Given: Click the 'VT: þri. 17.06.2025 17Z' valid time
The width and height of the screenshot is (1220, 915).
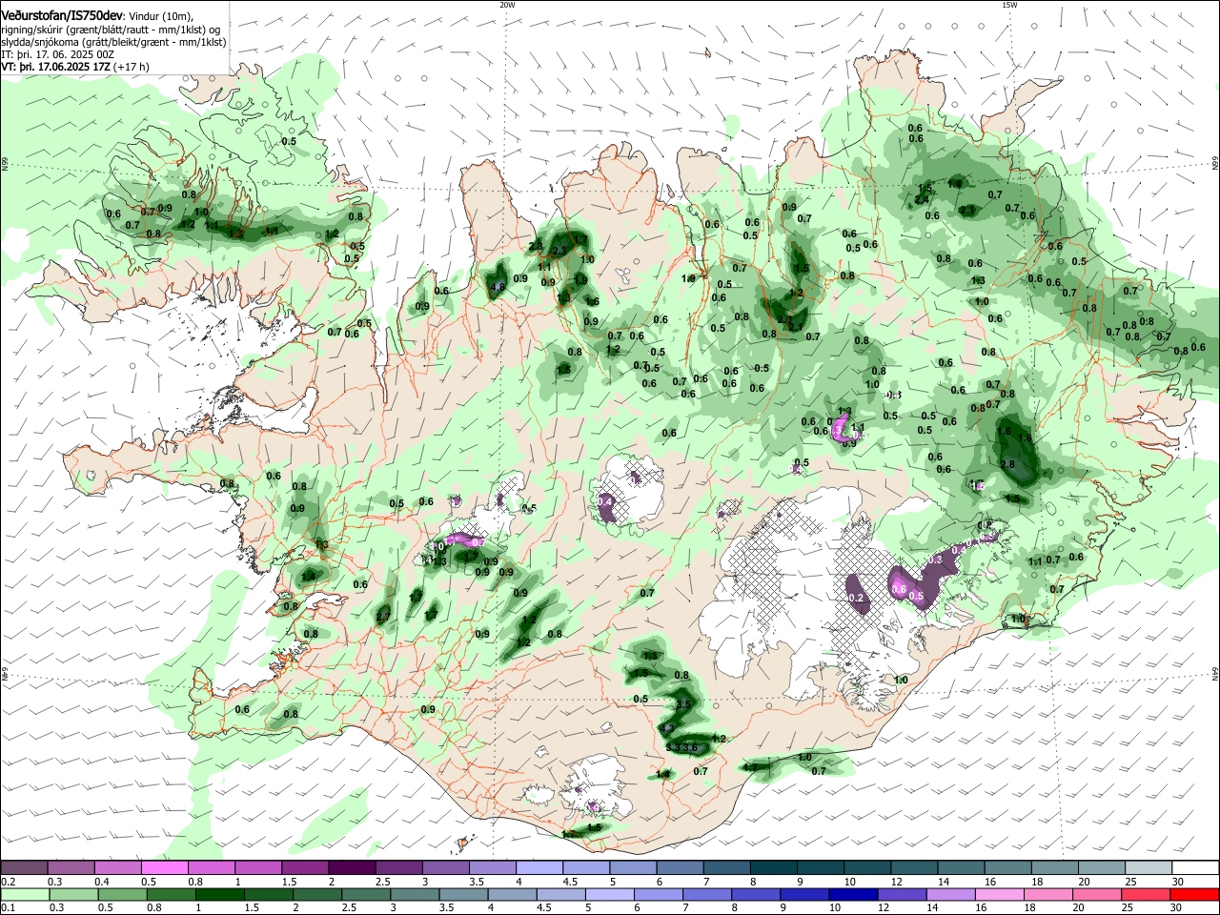Looking at the screenshot, I should pos(56,68).
